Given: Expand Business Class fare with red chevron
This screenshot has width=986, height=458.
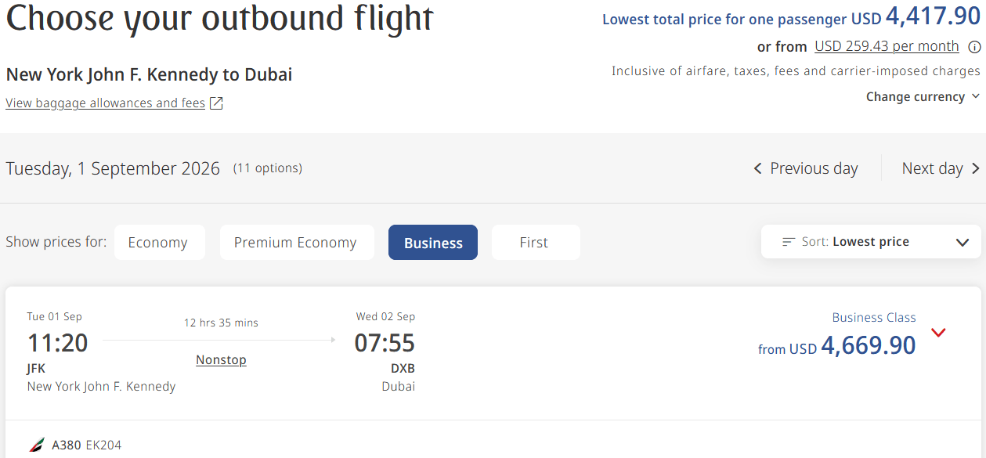Looking at the screenshot, I should point(938,333).
